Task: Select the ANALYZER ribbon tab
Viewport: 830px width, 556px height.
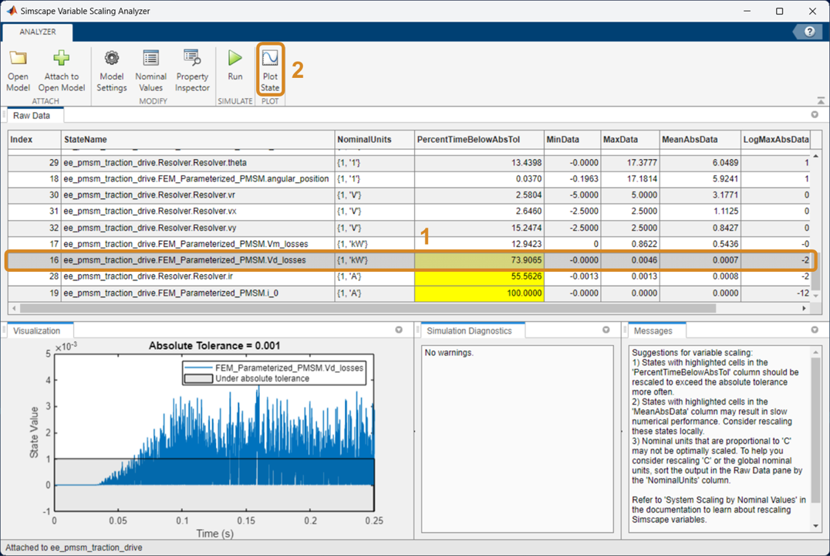Action: [x=38, y=32]
